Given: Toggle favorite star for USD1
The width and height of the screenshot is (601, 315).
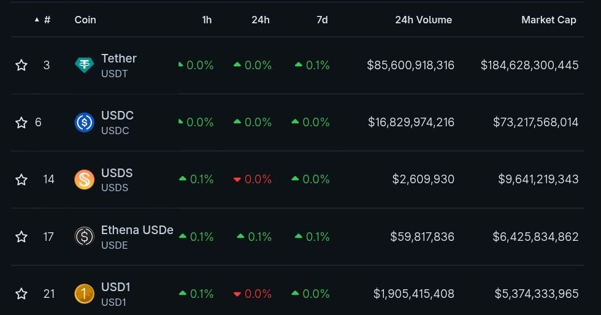Looking at the screenshot, I should point(21,294).
